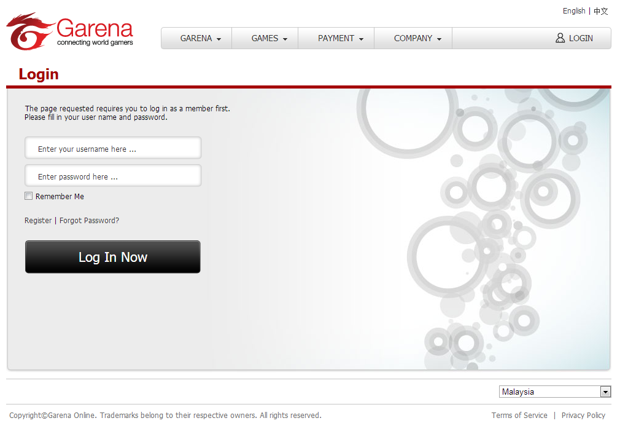Switch language to English

tap(574, 11)
